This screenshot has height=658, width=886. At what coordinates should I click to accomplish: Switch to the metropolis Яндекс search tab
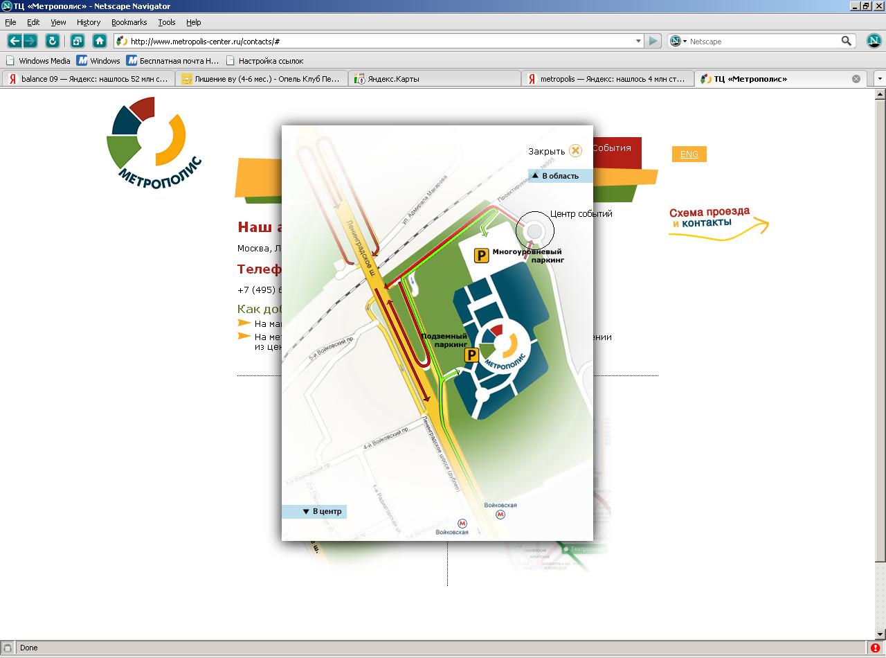point(608,79)
